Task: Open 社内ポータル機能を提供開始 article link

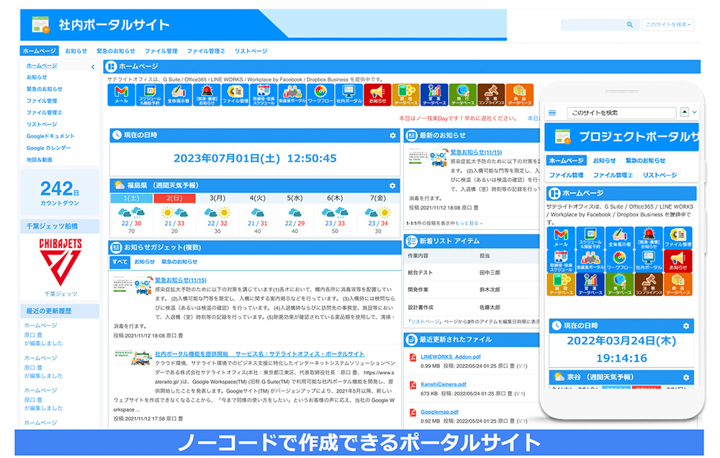Action: [x=260, y=354]
